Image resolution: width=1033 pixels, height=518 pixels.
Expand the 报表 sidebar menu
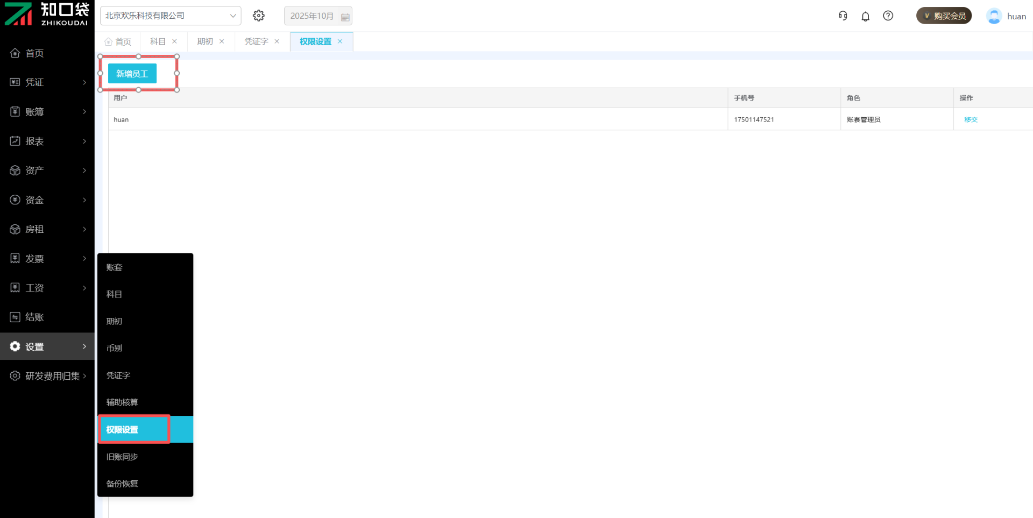click(x=47, y=141)
